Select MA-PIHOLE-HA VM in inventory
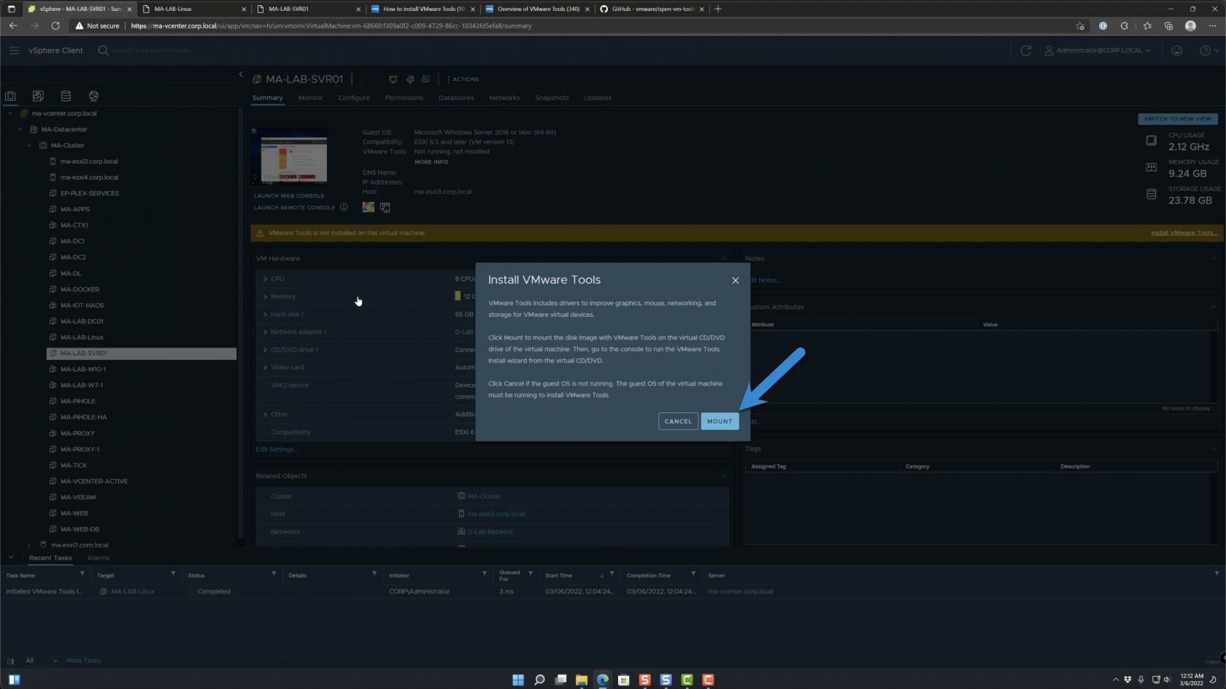The height and width of the screenshot is (689, 1226). coord(83,417)
